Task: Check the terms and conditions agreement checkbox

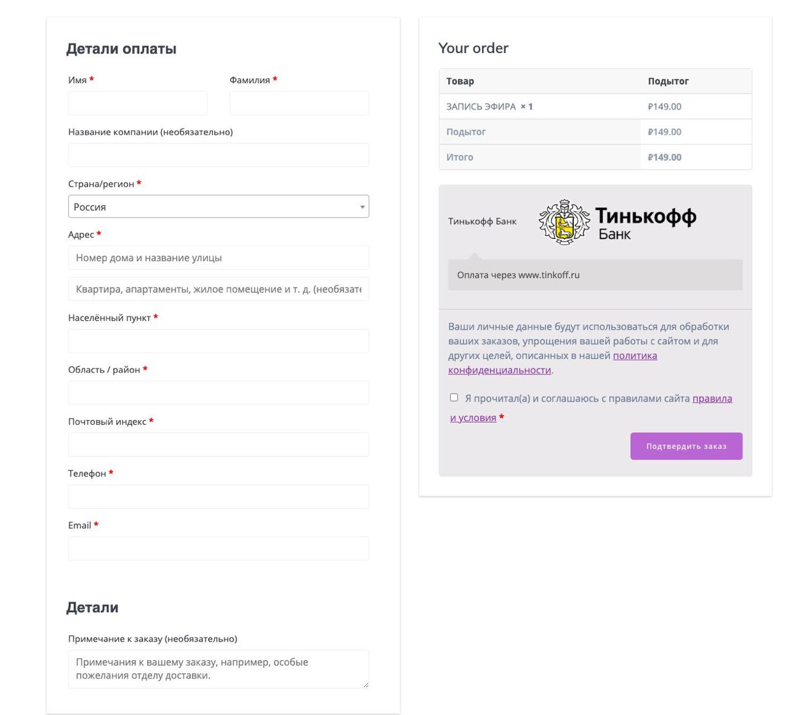Action: [x=454, y=398]
